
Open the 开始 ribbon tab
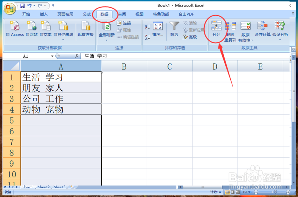[x=26, y=14]
